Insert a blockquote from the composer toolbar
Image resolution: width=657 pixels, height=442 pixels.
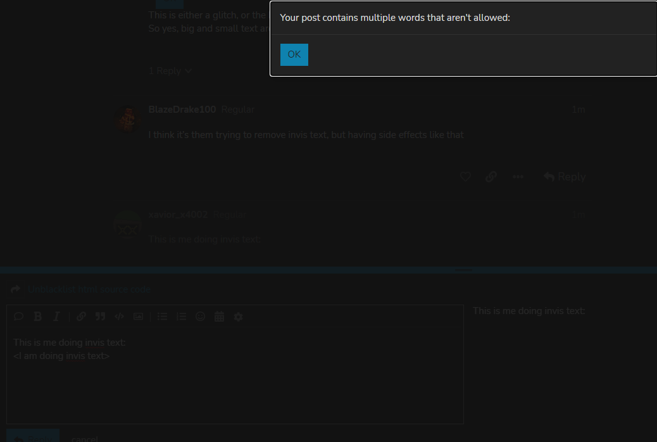[x=100, y=317]
